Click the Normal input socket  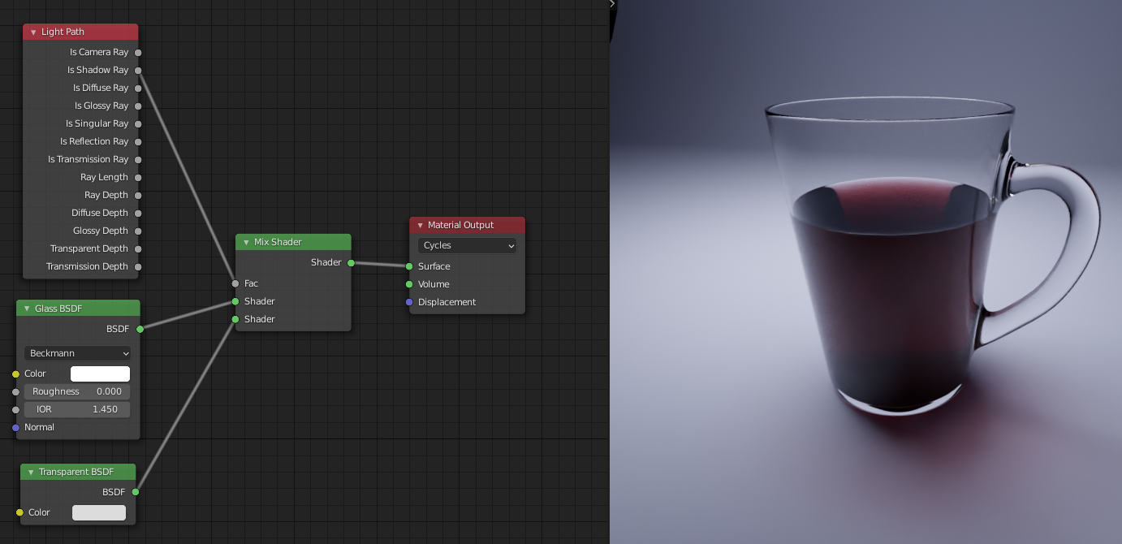(x=15, y=428)
